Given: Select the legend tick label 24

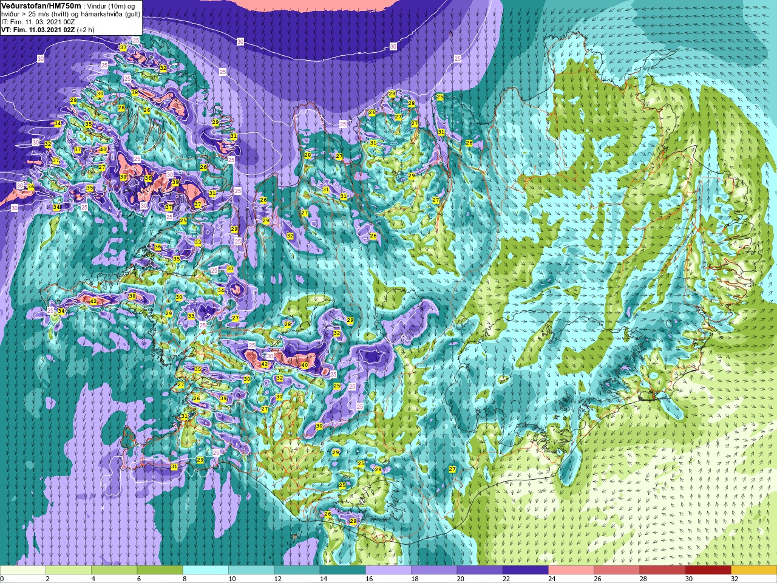Looking at the screenshot, I should coord(552,579).
